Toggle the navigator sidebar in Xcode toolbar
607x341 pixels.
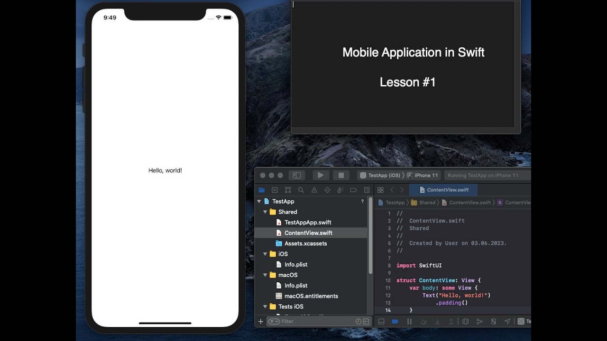click(x=296, y=175)
